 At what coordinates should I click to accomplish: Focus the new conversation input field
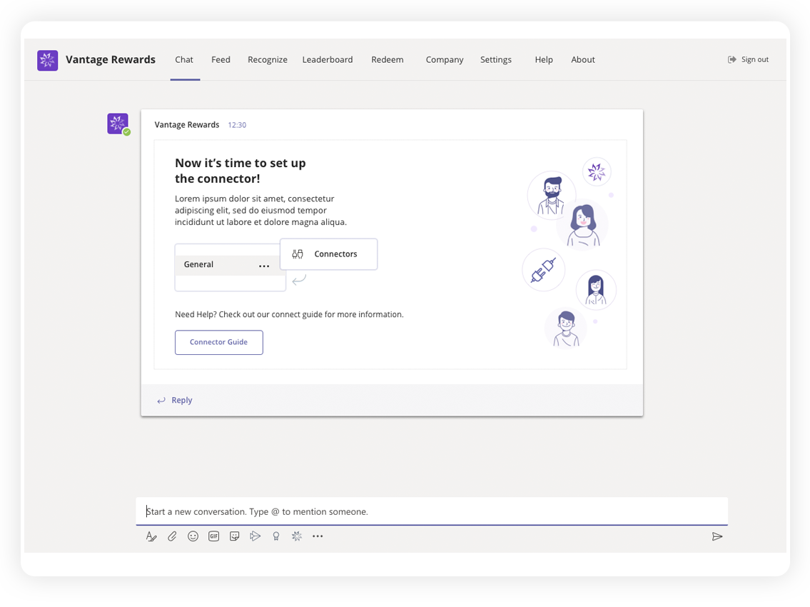coord(432,511)
